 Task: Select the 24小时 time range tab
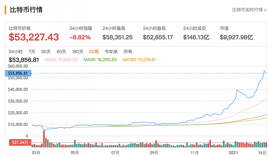point(15,52)
